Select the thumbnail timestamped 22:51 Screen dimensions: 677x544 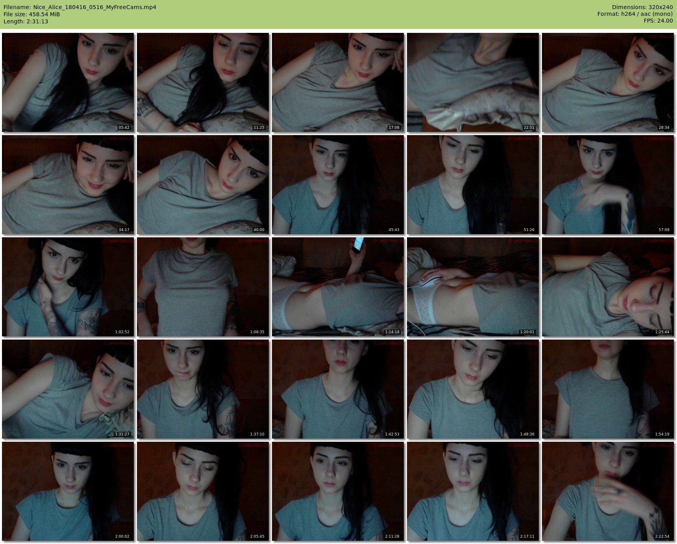click(x=473, y=82)
